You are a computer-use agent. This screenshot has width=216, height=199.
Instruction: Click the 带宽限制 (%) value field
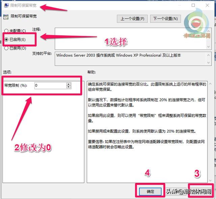(51, 85)
